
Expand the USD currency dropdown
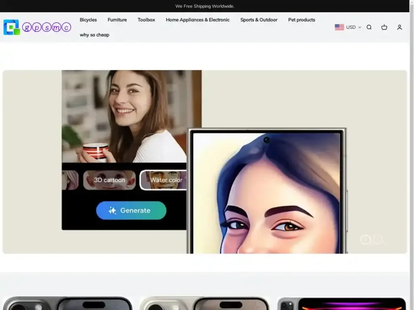[353, 27]
